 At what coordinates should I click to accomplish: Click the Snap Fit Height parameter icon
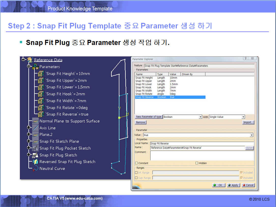click(x=41, y=74)
